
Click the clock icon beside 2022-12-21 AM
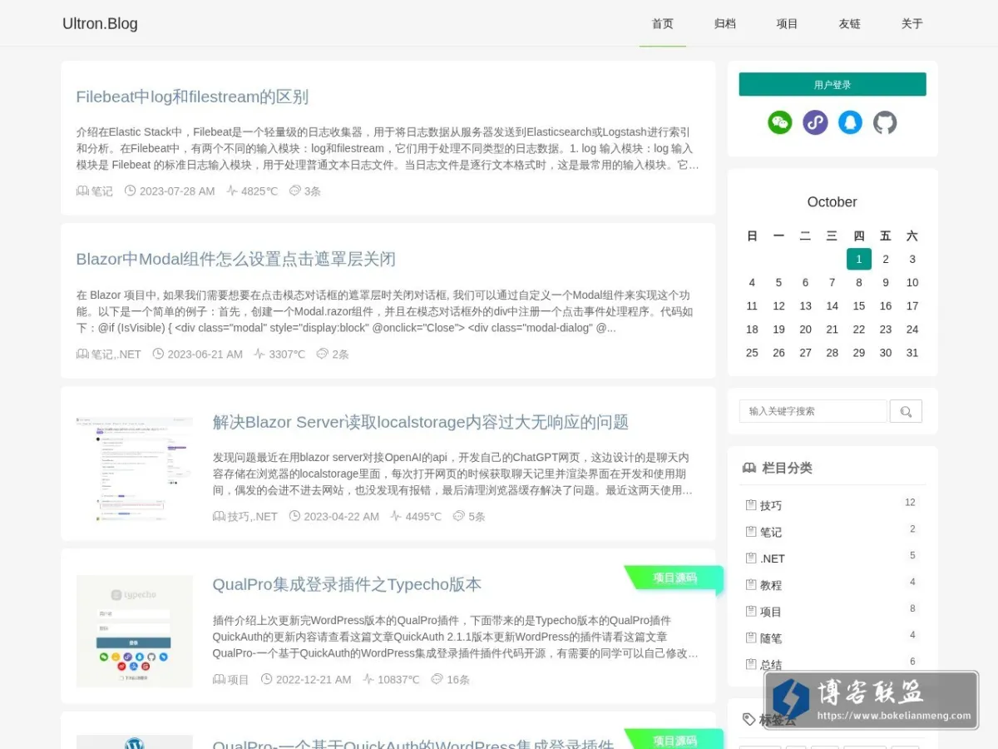(x=266, y=679)
